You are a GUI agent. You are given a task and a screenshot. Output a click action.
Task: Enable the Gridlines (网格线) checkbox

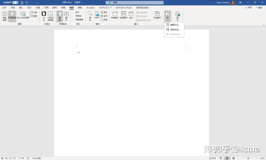(x=74, y=16)
